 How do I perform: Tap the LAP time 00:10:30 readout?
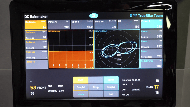(131, 90)
